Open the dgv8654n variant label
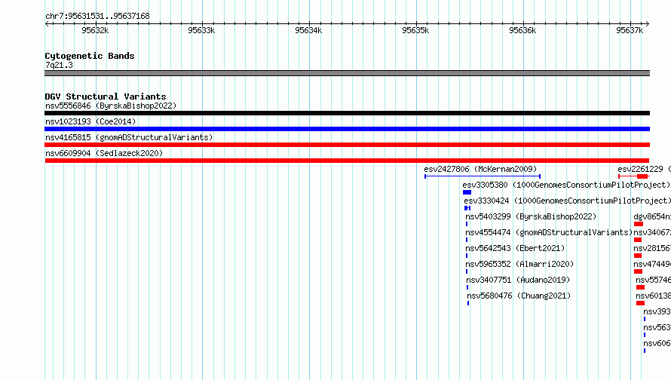The width and height of the screenshot is (671, 380). pos(652,216)
